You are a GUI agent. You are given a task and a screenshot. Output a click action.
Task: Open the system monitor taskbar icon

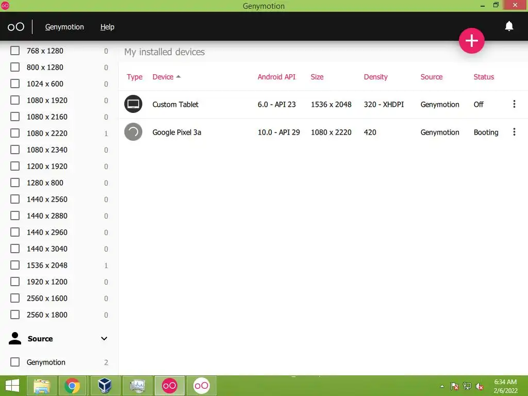(137, 386)
